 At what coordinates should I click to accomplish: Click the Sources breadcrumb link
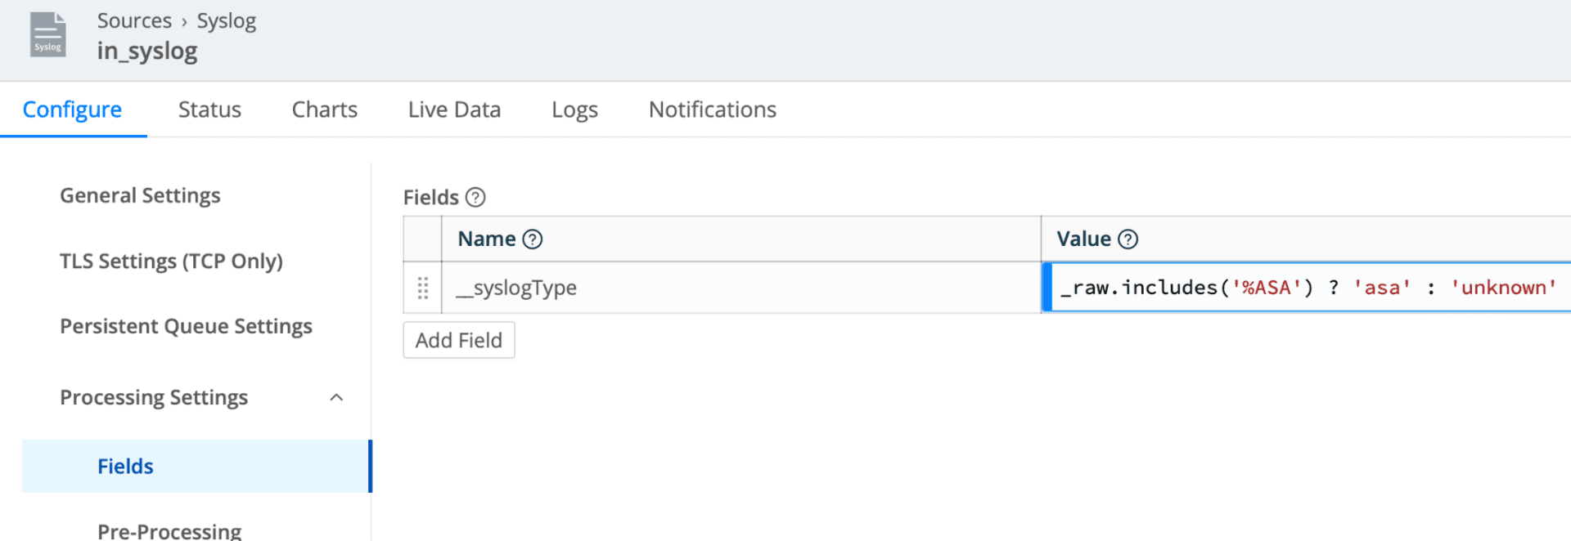click(134, 20)
